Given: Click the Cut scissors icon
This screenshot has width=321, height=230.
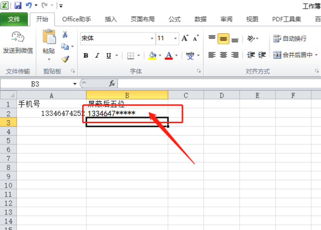Looking at the screenshot, I should click(65, 34).
